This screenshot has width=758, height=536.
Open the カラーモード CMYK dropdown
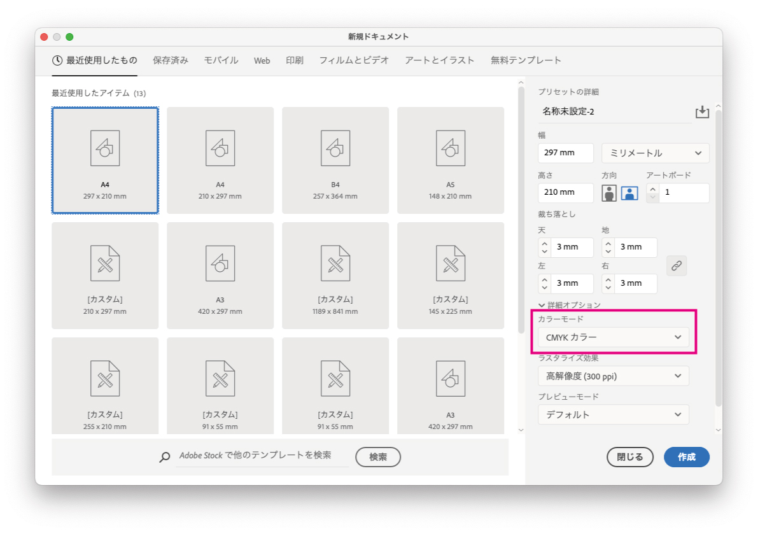(613, 337)
